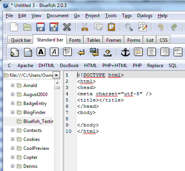Open the Document menu
The image size is (185, 171).
tap(58, 16)
